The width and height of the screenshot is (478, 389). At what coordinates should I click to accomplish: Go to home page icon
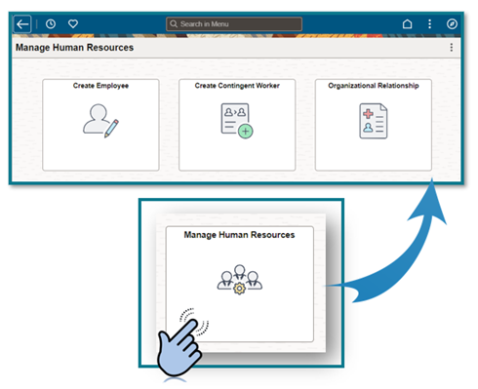[x=408, y=24]
